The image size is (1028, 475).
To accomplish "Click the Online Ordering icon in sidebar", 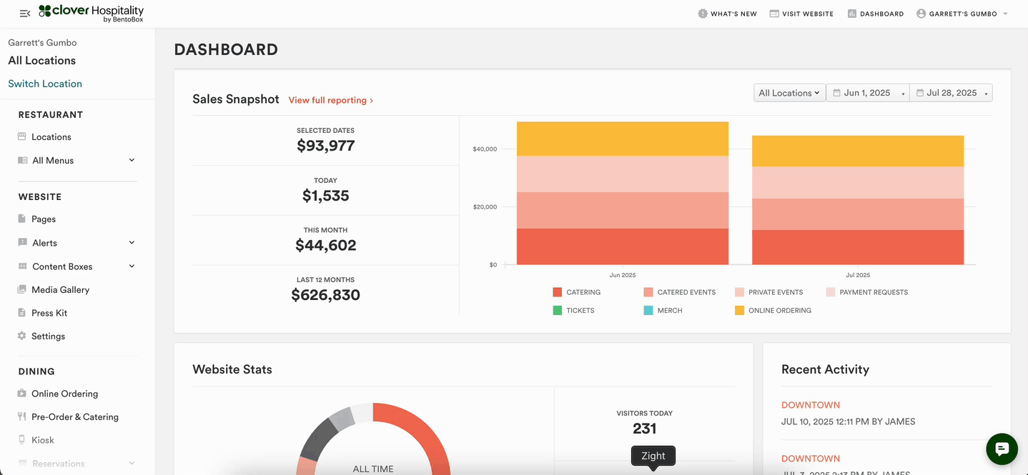I will pyautogui.click(x=22, y=394).
